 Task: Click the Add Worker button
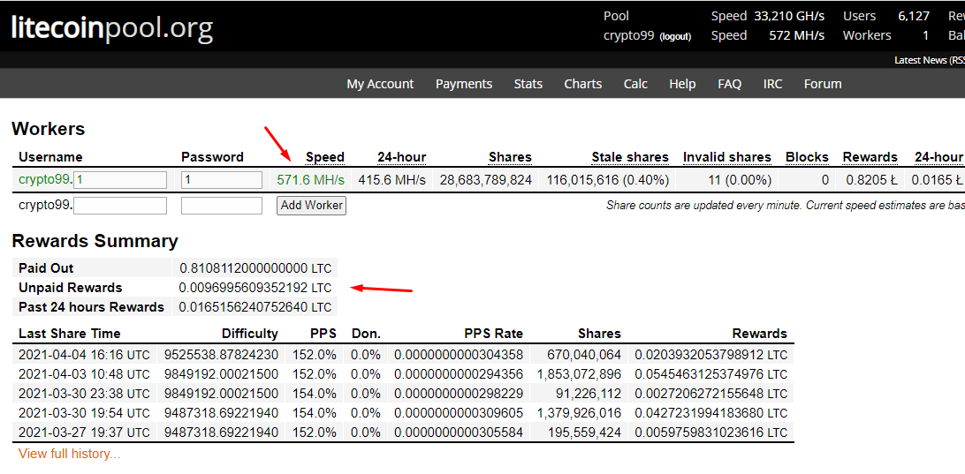pyautogui.click(x=311, y=206)
